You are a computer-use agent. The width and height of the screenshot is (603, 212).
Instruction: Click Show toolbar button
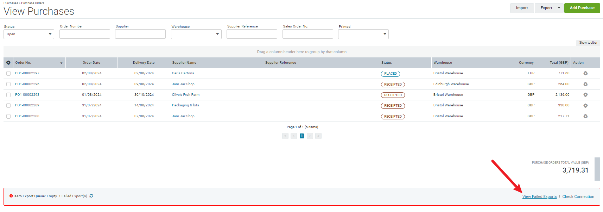(588, 43)
